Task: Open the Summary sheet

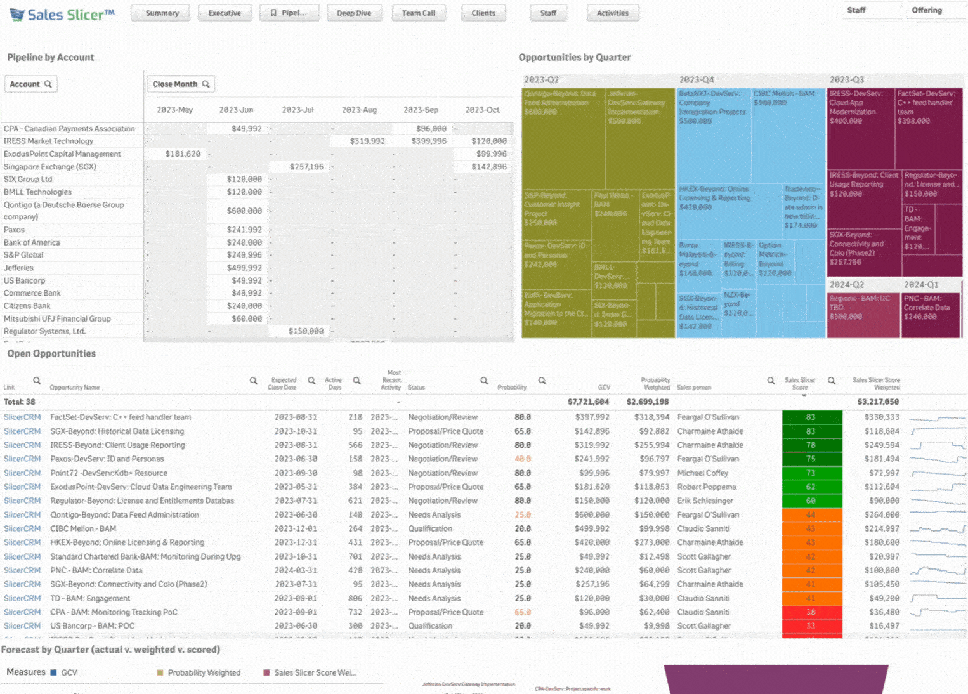Action: 162,13
